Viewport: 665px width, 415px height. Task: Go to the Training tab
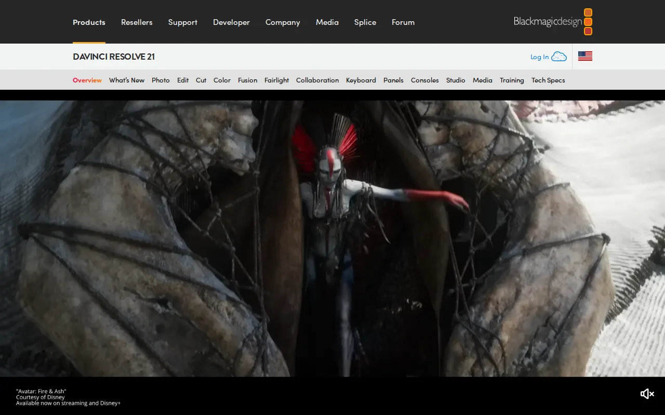(x=512, y=80)
